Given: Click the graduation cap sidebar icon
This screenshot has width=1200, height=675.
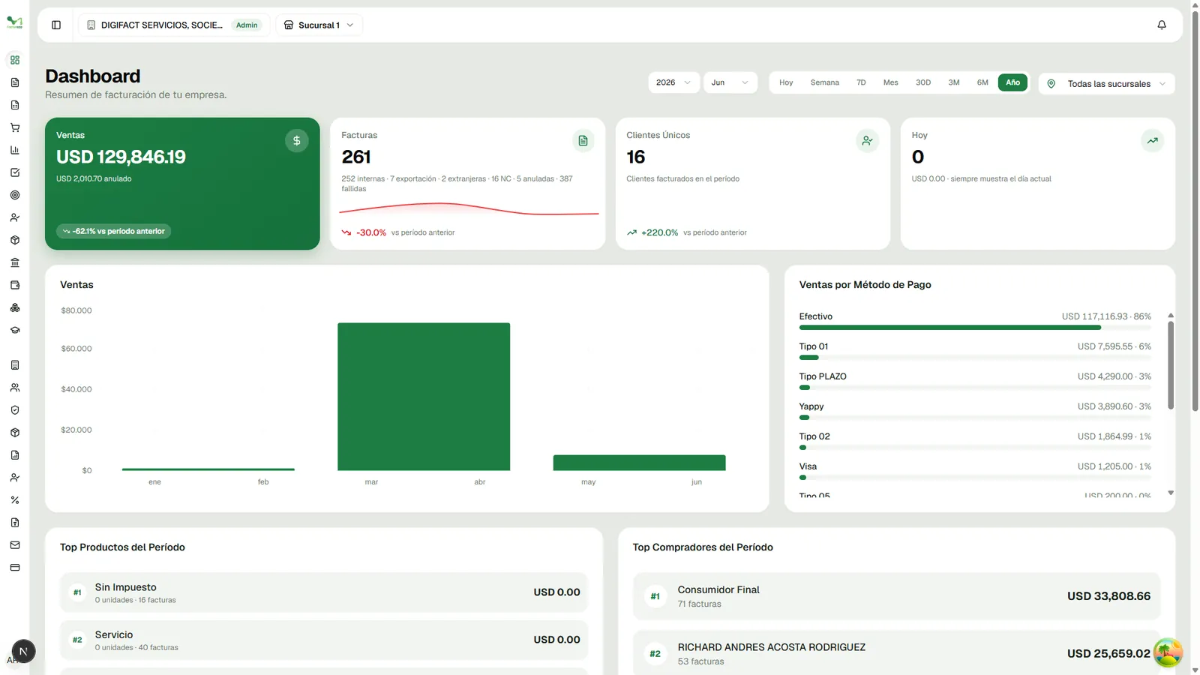Looking at the screenshot, I should click(15, 330).
